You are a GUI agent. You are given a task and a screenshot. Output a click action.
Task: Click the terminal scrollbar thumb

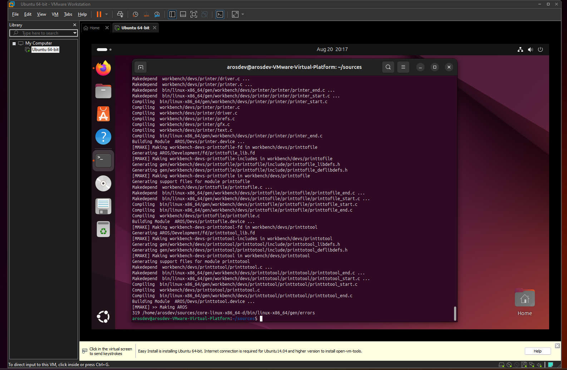point(455,313)
